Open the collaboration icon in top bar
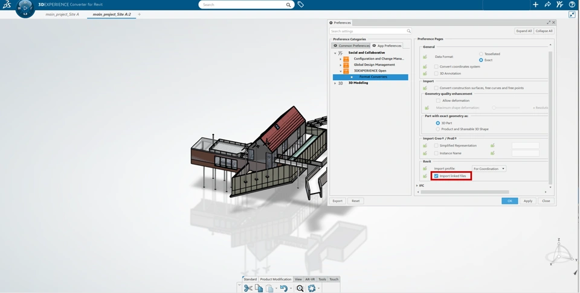The height and width of the screenshot is (293, 580). 559,4
